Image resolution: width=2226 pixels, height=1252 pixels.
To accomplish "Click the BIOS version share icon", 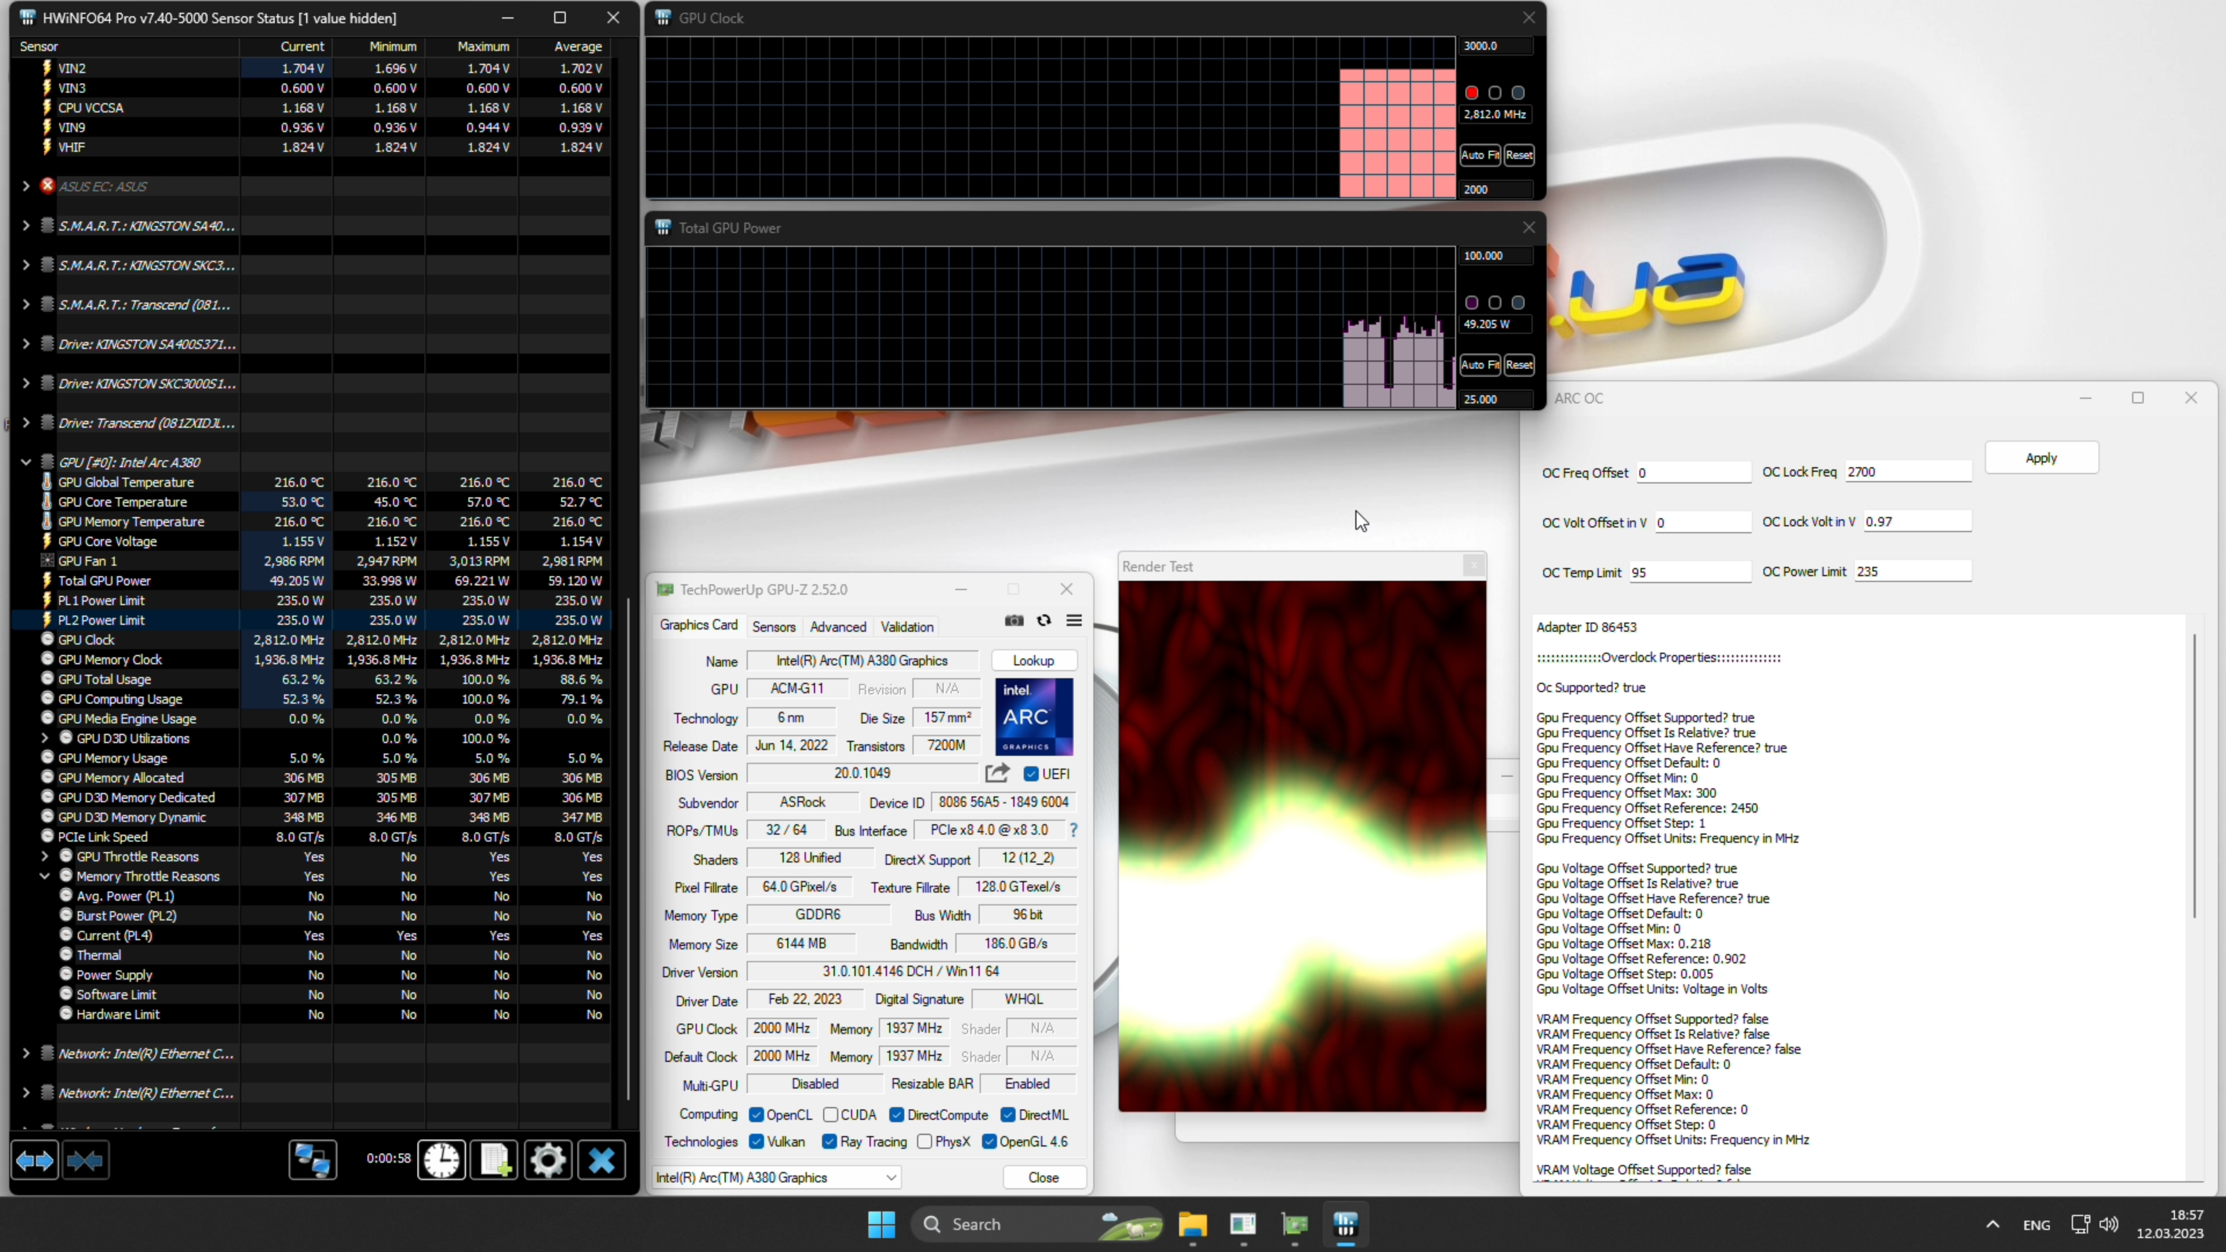I will point(996,773).
